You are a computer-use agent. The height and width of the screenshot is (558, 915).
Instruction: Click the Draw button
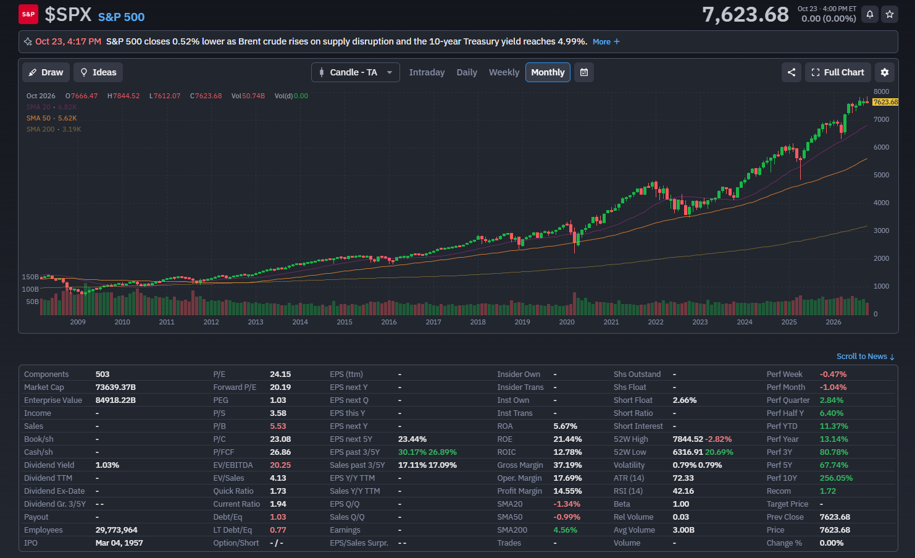coord(46,72)
